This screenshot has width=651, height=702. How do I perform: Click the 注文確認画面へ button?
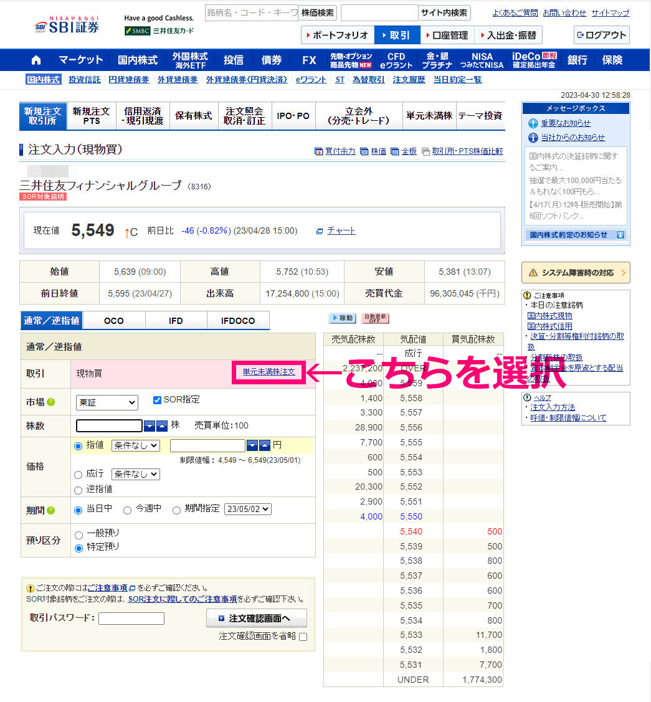point(257,618)
